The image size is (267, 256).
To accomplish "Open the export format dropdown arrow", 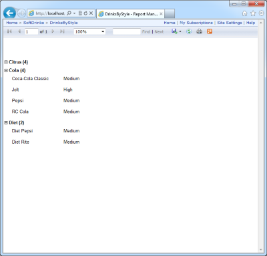I will [x=180, y=31].
